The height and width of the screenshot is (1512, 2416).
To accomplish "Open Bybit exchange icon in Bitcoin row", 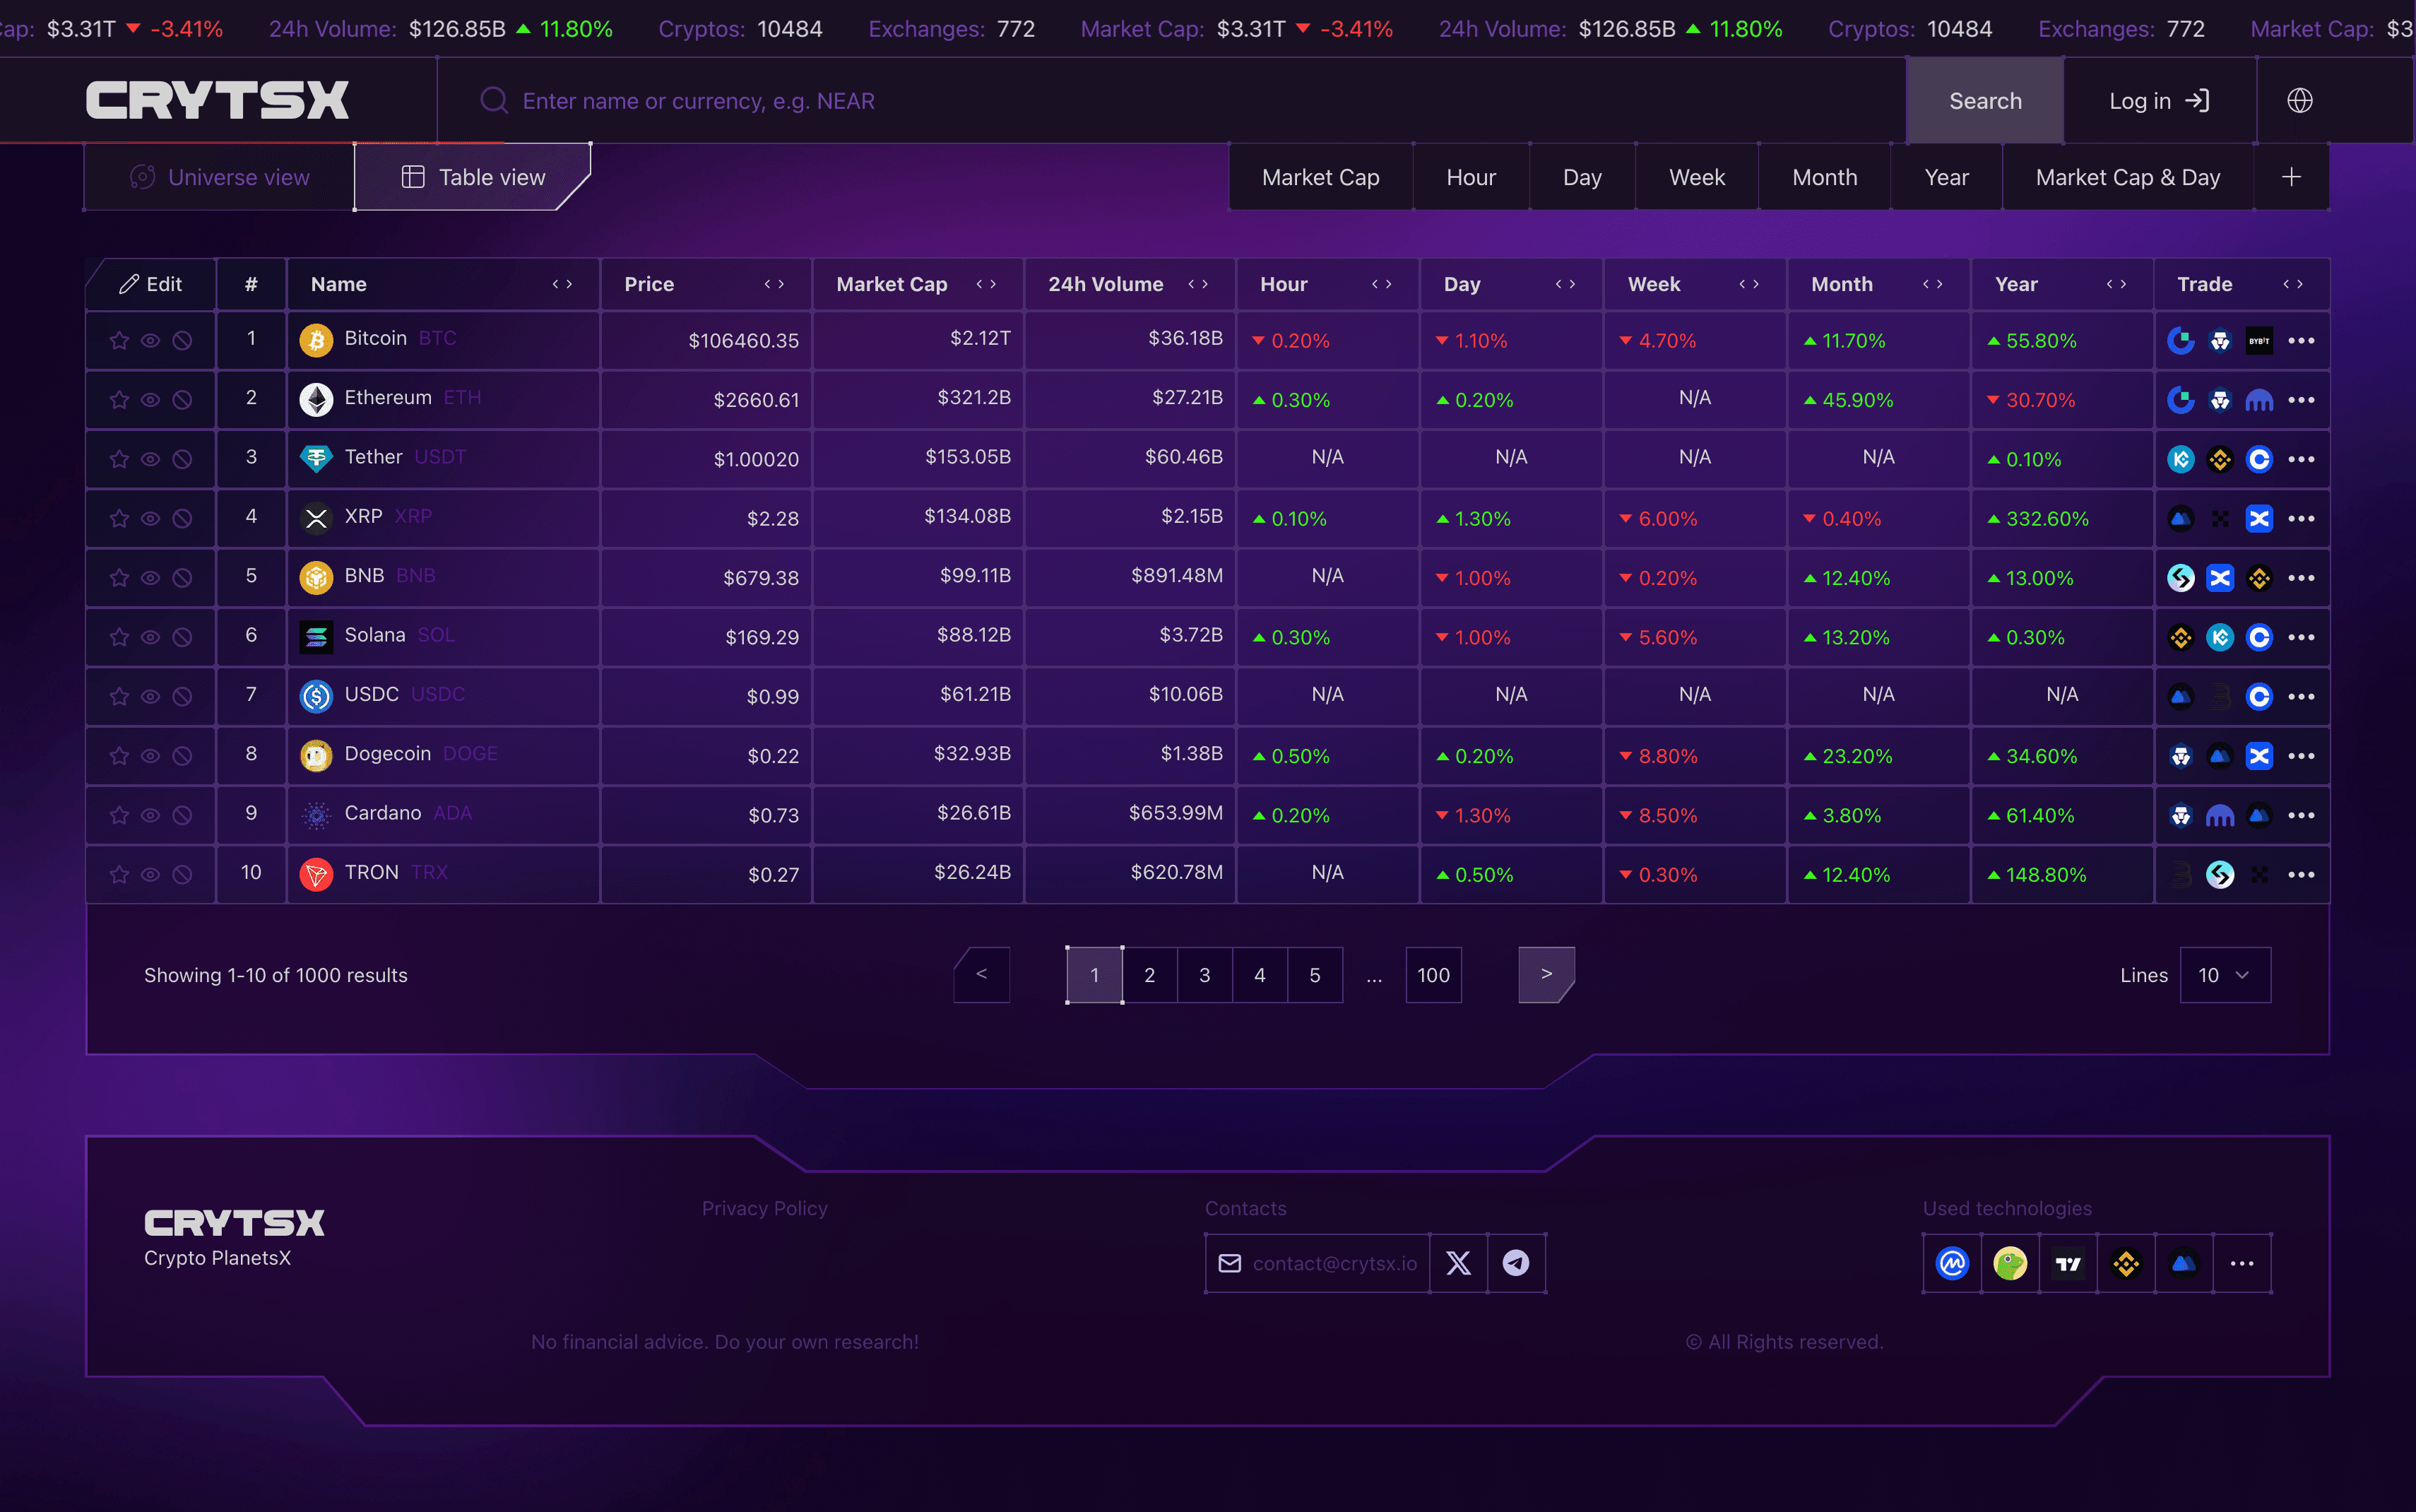I will pyautogui.click(x=2259, y=341).
